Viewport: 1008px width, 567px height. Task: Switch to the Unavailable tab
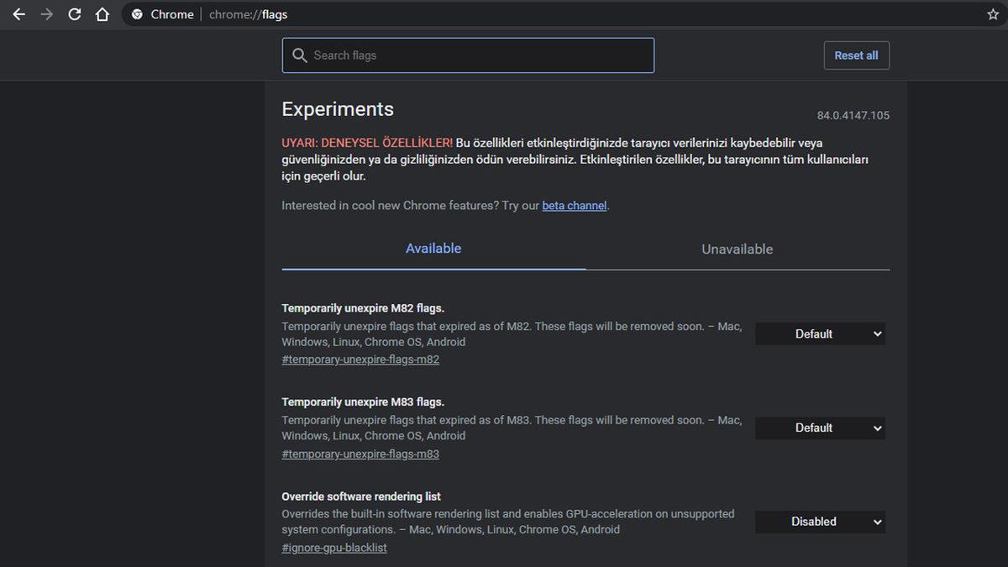[737, 249]
